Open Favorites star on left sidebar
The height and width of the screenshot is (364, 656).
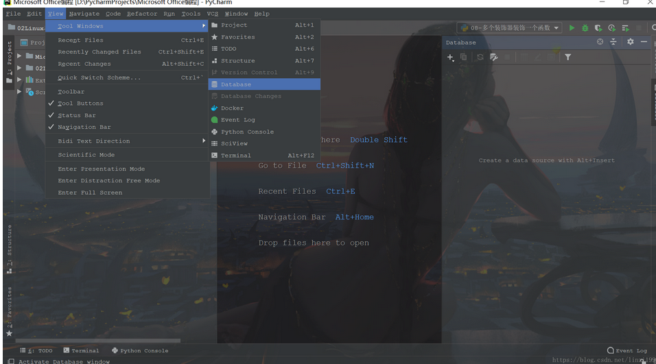[9, 333]
